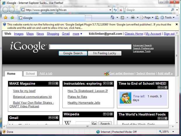The height and width of the screenshot is (136, 181).
Task: Open a new blank browser tab
Action: [x=88, y=18]
